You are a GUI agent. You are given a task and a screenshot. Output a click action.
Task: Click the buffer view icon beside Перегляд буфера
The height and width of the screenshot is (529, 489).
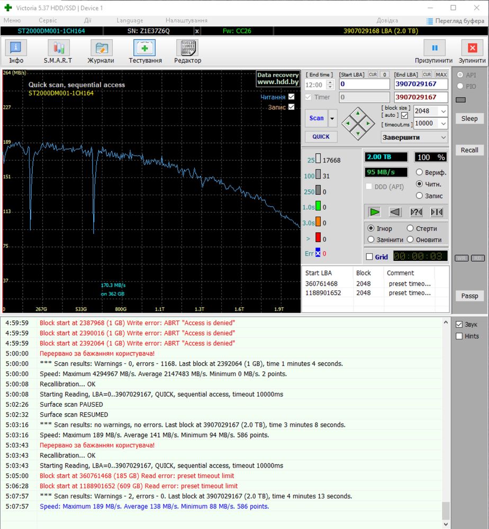(430, 21)
